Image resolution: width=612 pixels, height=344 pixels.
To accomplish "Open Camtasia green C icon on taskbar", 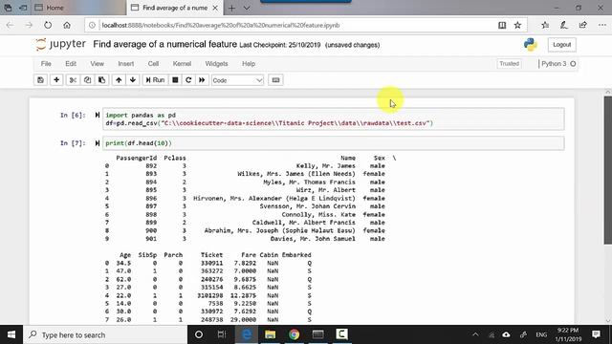I will (341, 334).
